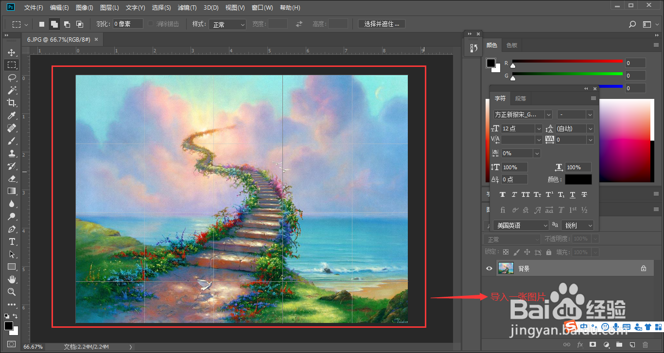Select the Horizontal Type tool
Screen dimensions: 664x353
tap(12, 241)
